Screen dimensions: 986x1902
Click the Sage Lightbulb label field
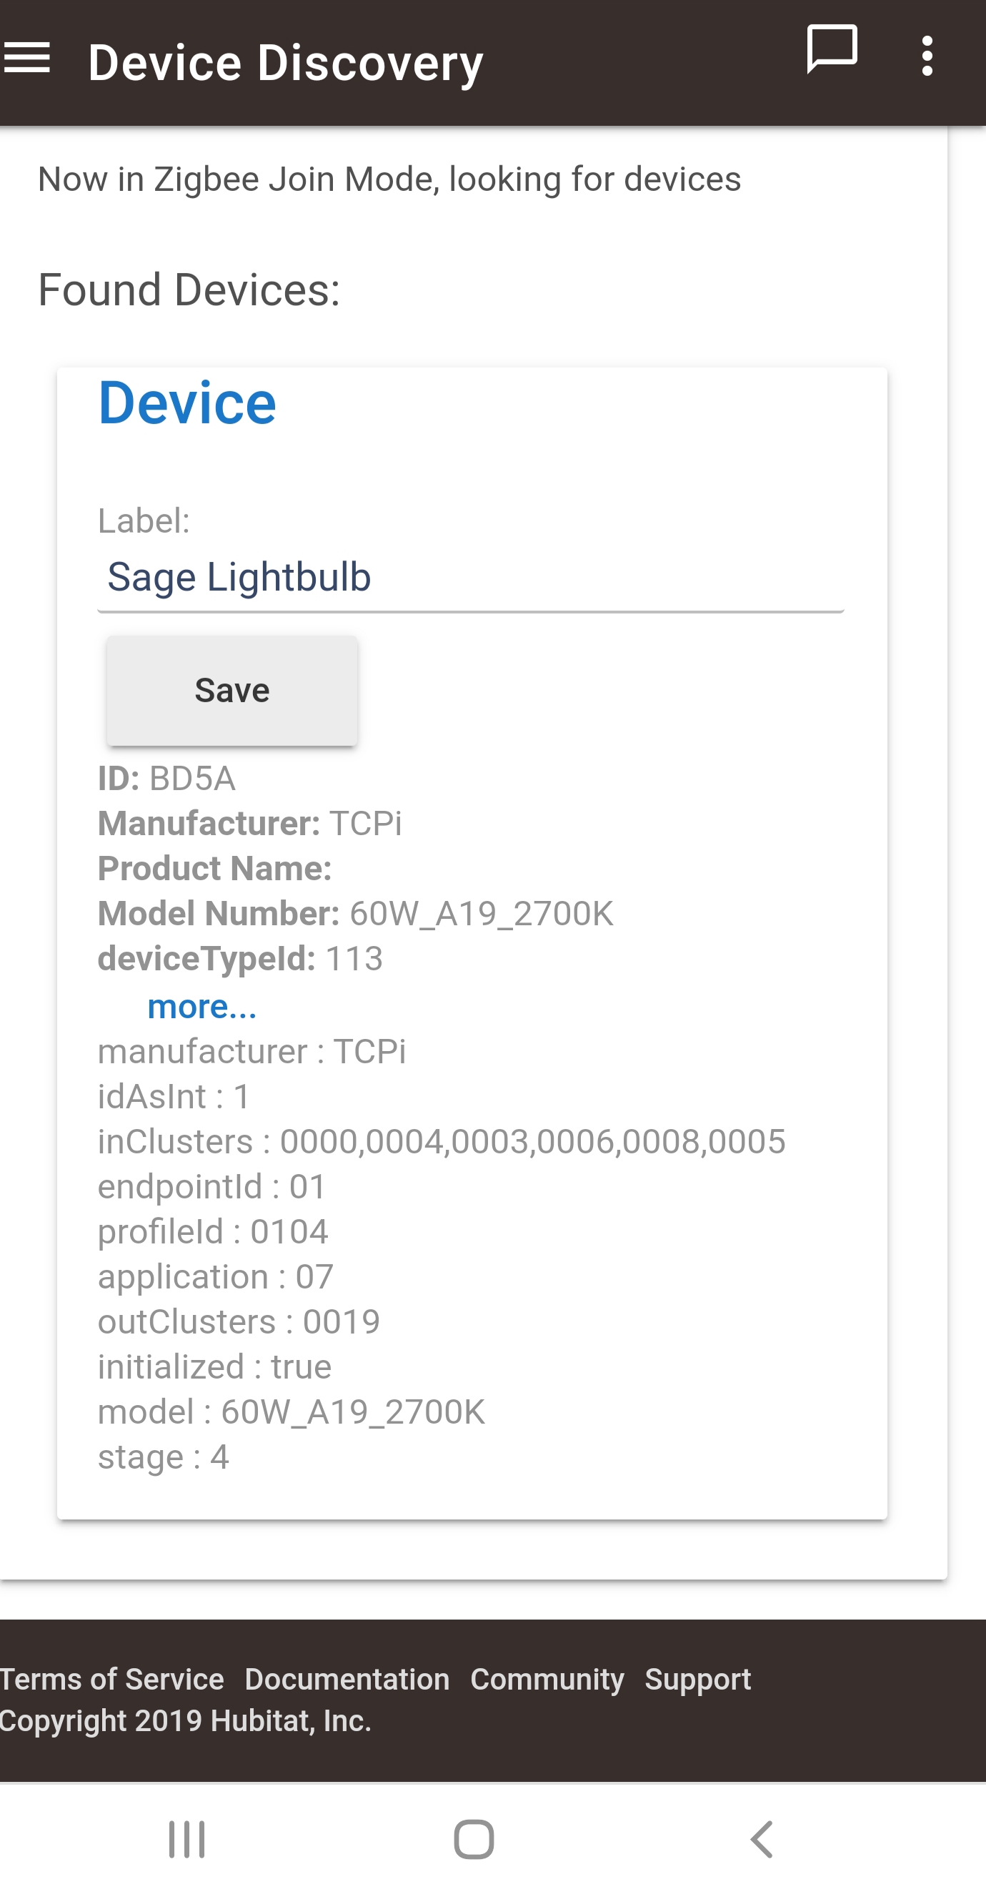coord(470,578)
